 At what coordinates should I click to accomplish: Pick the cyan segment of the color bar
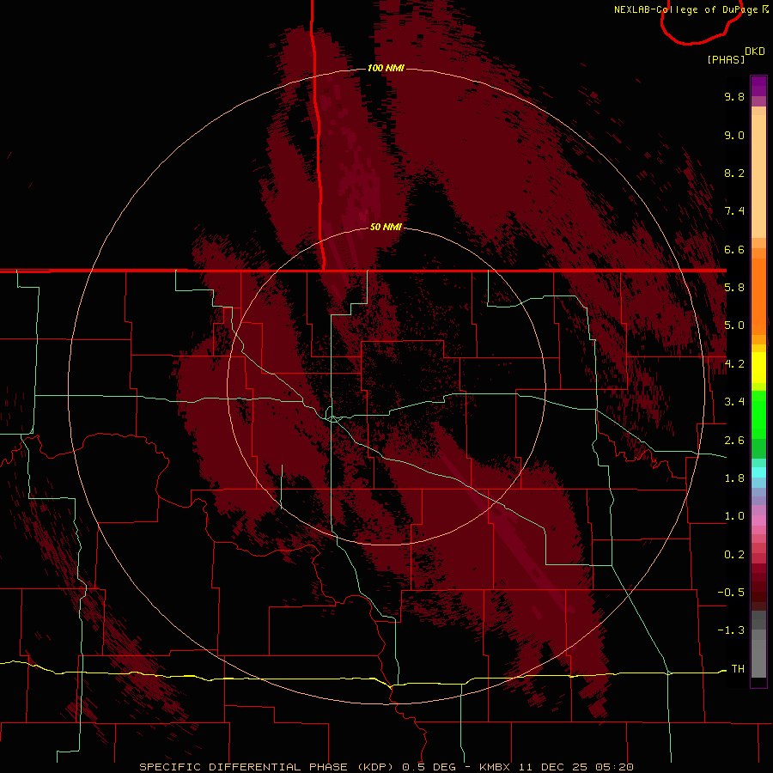point(758,472)
